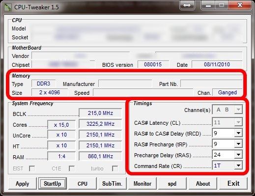255x196 pixels.
Task: Click the CPU-Tweaker app icon in title bar
Action: 8,7
